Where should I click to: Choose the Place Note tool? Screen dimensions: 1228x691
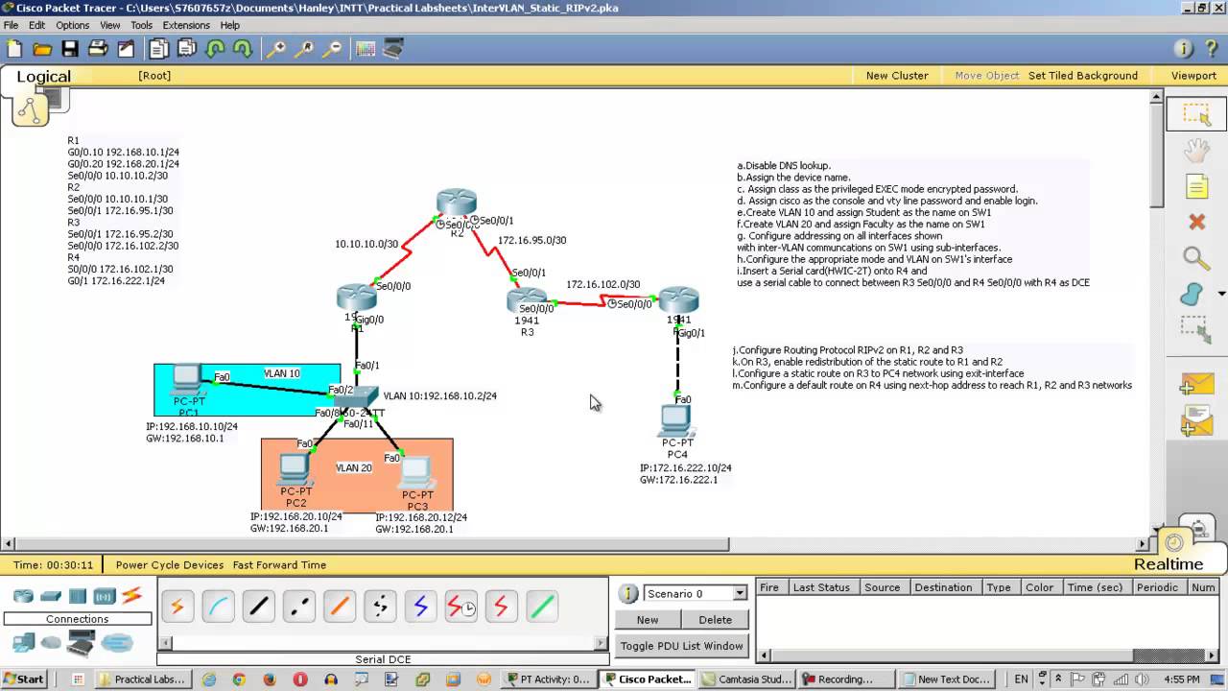(1196, 186)
